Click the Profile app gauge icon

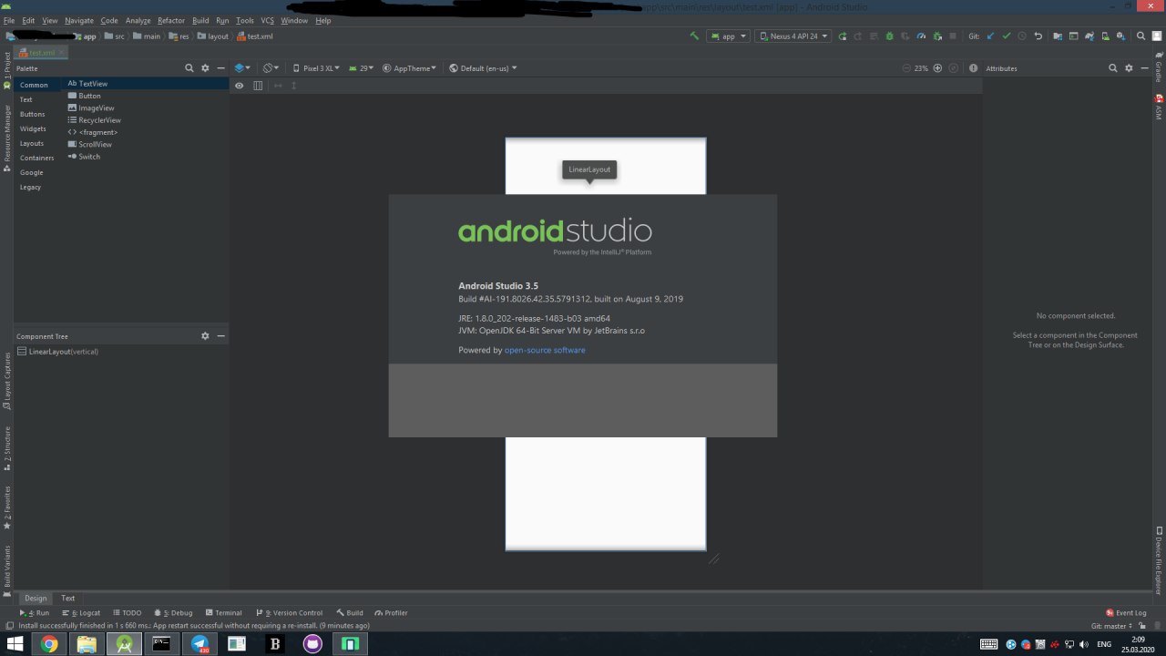coord(920,36)
